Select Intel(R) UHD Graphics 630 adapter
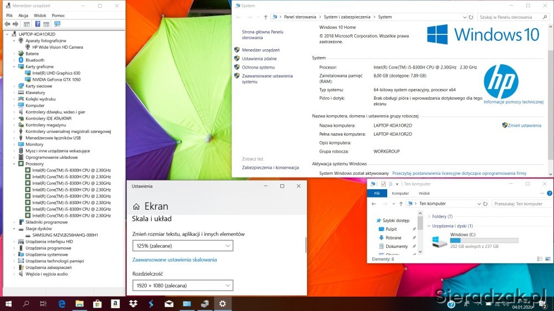The image size is (554, 311). 56,73
